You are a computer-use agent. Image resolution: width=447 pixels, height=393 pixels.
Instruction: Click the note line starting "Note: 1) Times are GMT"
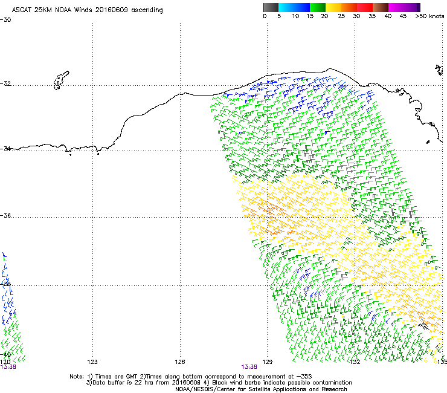[191, 377]
